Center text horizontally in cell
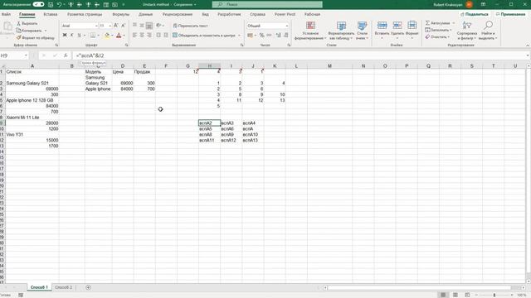 point(142,35)
